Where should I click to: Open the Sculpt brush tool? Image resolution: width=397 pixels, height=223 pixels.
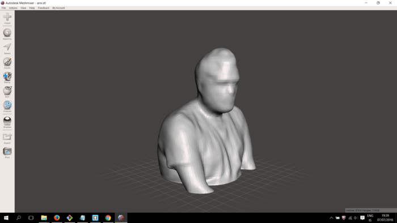point(7,62)
